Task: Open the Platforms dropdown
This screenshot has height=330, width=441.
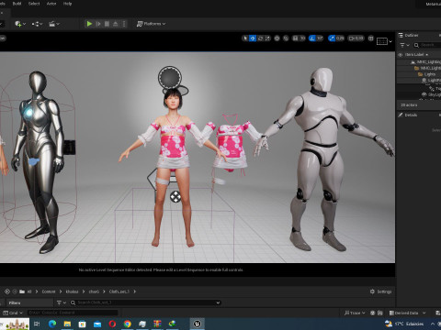Action: tap(151, 24)
